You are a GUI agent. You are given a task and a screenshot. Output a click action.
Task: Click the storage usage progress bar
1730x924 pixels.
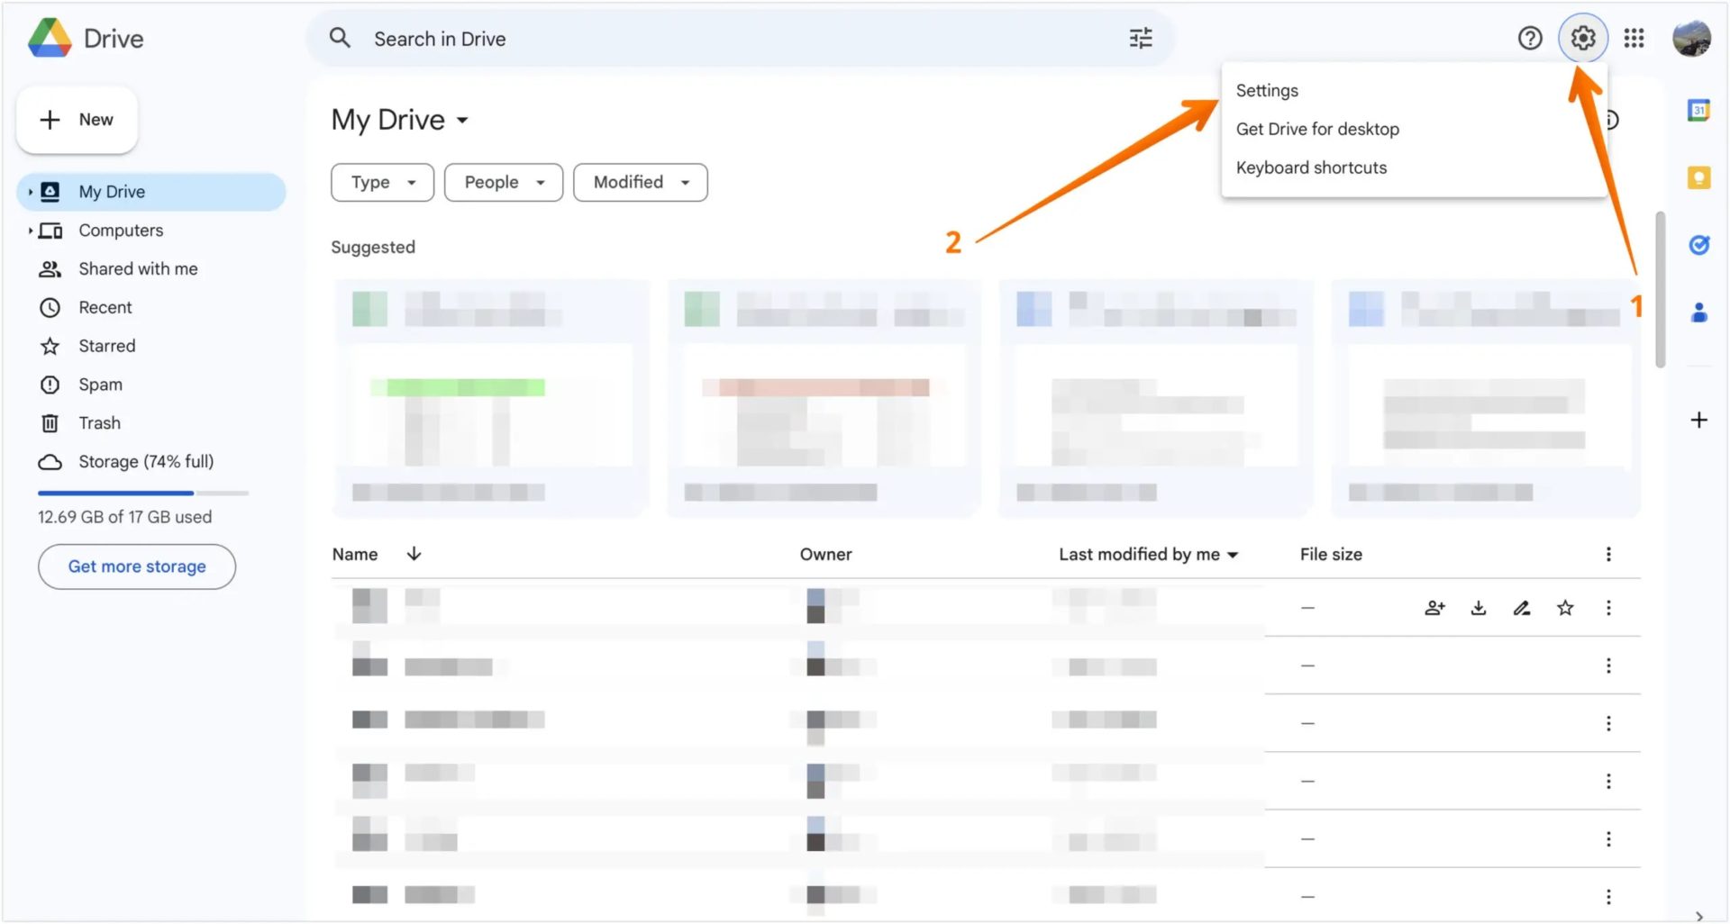point(142,493)
